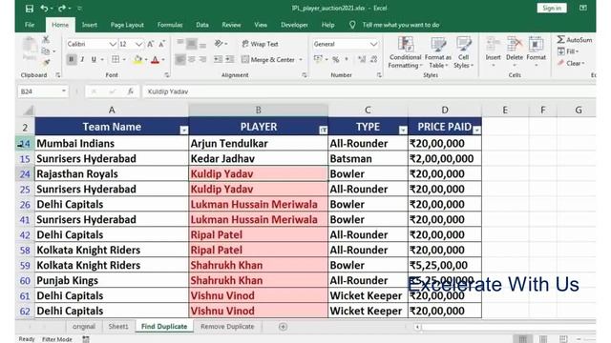Save the workbook with the floppy icon

pyautogui.click(x=30, y=9)
